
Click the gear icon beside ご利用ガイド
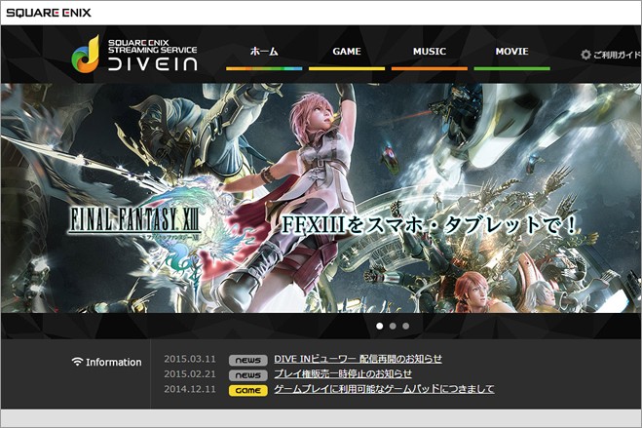click(x=585, y=55)
